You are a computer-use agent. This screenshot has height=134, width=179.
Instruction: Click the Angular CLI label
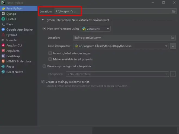click(14, 45)
